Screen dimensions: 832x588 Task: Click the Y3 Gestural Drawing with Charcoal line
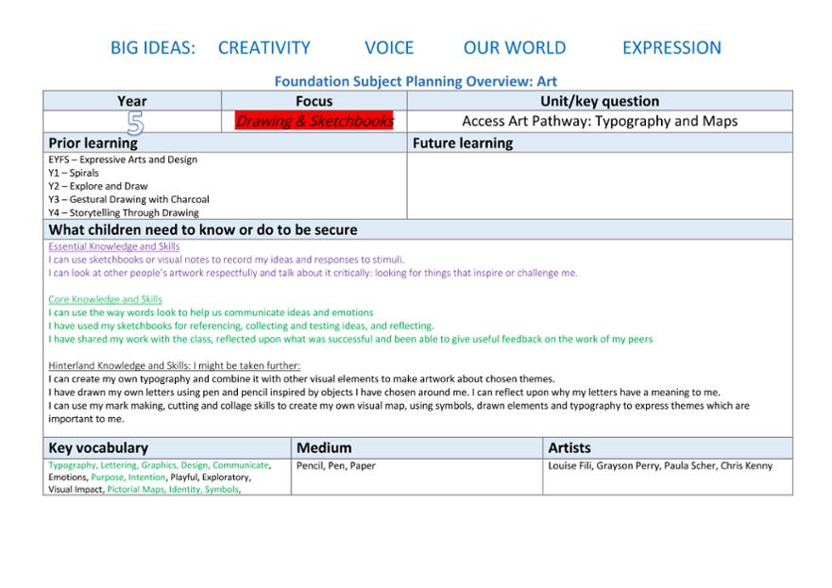129,199
